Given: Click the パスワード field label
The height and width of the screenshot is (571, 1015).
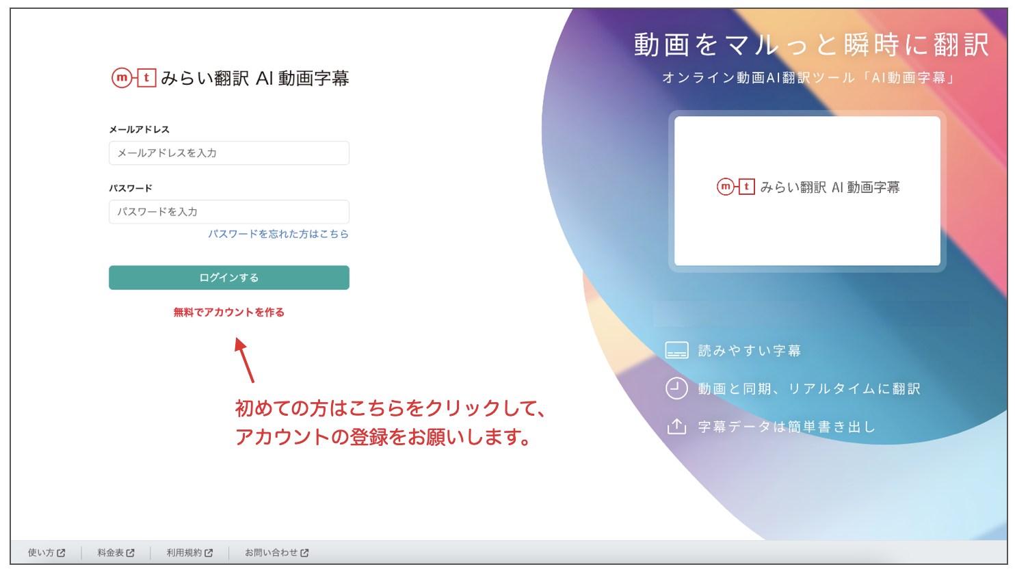Looking at the screenshot, I should coord(131,188).
